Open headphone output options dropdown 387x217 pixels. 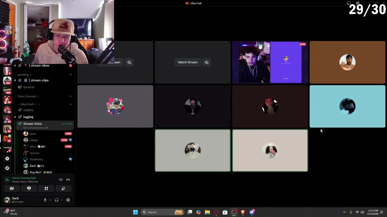(62, 200)
